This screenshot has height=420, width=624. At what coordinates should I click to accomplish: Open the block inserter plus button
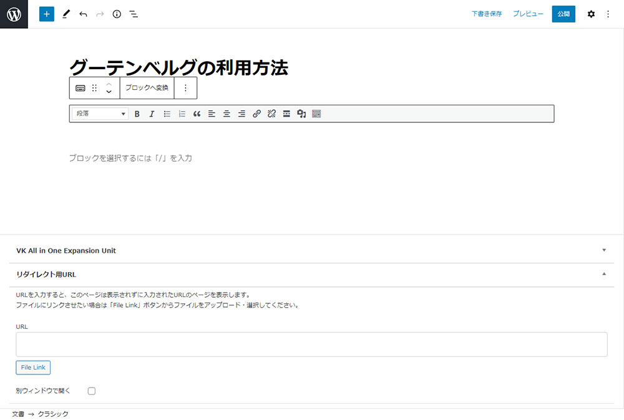click(47, 14)
